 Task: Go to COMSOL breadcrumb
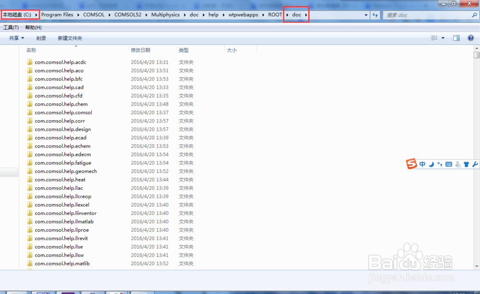click(x=94, y=15)
